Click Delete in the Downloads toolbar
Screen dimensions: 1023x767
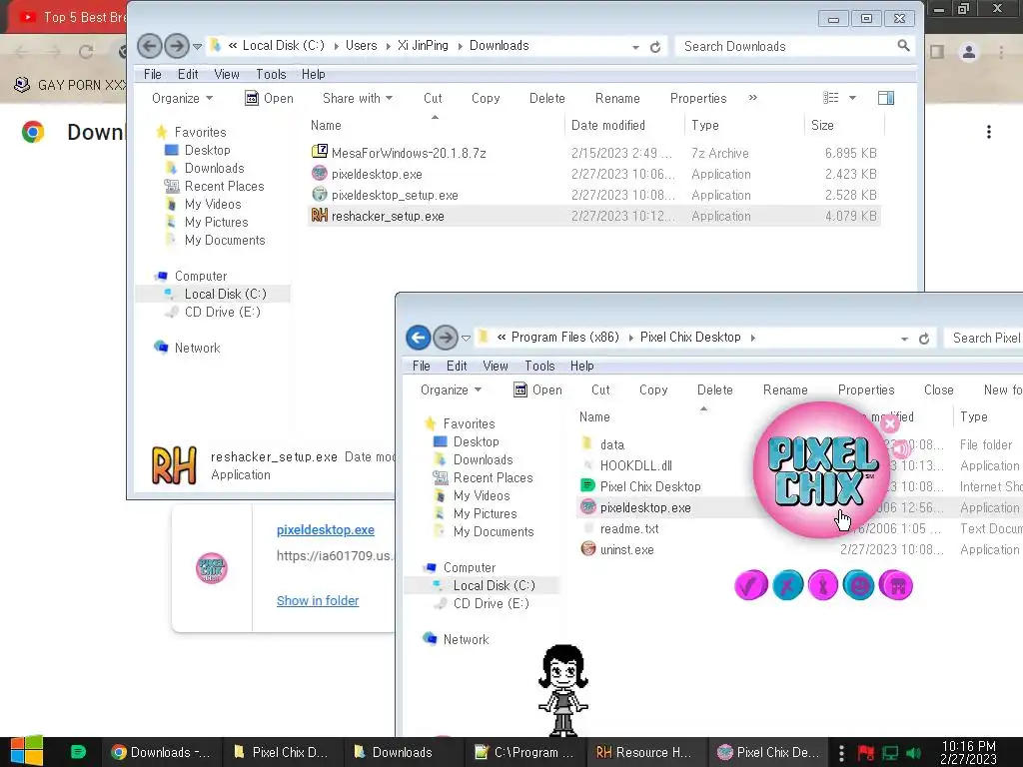pyautogui.click(x=546, y=99)
